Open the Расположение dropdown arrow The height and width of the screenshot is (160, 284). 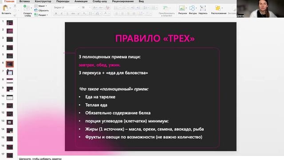[222, 8]
